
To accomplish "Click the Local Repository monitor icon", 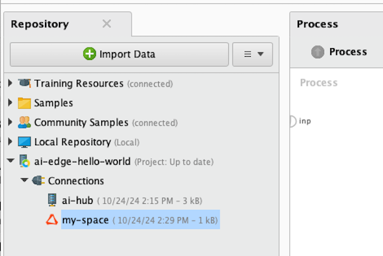I will coord(24,142).
